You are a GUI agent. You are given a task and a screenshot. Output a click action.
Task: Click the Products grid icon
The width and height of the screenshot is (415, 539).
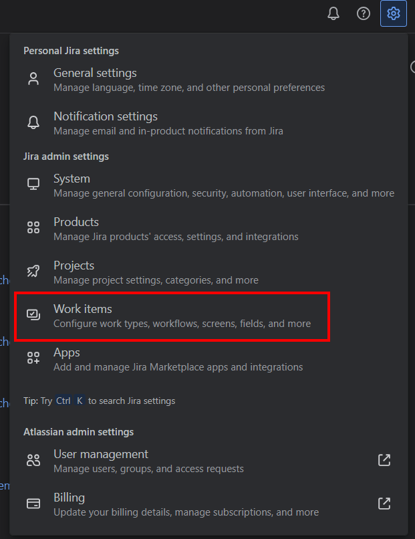[x=33, y=229]
